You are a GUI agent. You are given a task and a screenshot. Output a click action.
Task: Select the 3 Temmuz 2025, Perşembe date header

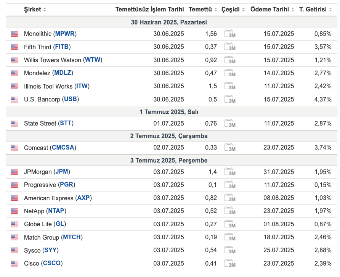(169, 160)
